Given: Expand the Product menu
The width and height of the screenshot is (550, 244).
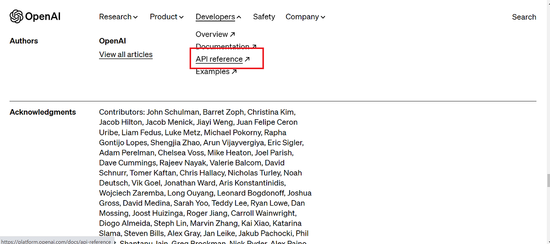Looking at the screenshot, I should (x=167, y=17).
